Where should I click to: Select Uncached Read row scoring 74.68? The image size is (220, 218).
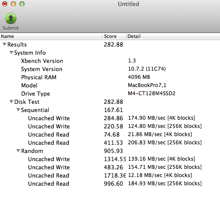(110, 134)
